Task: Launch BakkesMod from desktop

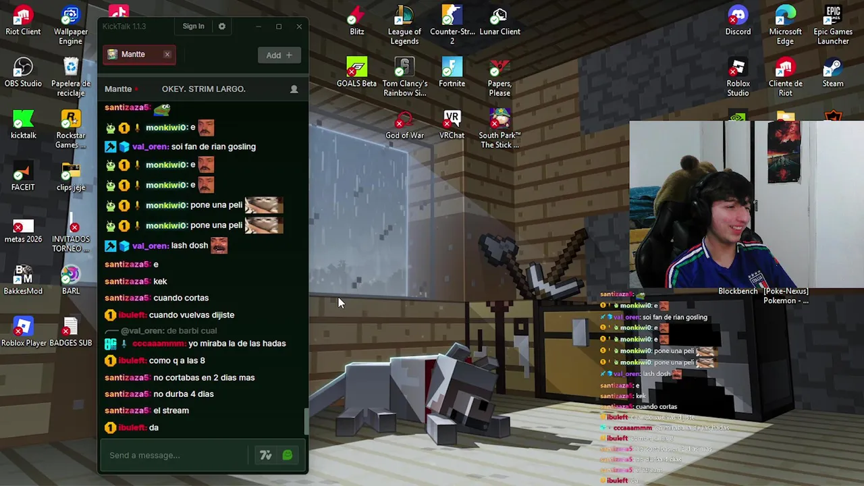Action: pos(23,281)
